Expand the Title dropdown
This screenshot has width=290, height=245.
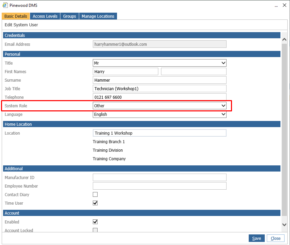point(159,63)
